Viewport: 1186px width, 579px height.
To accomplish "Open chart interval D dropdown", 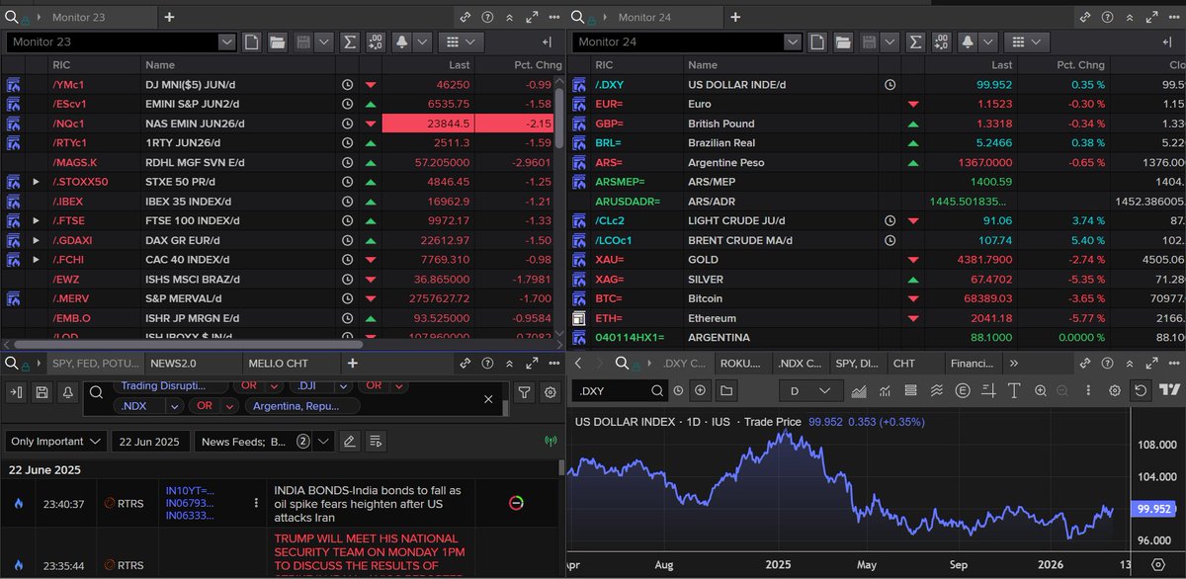I will coord(809,390).
